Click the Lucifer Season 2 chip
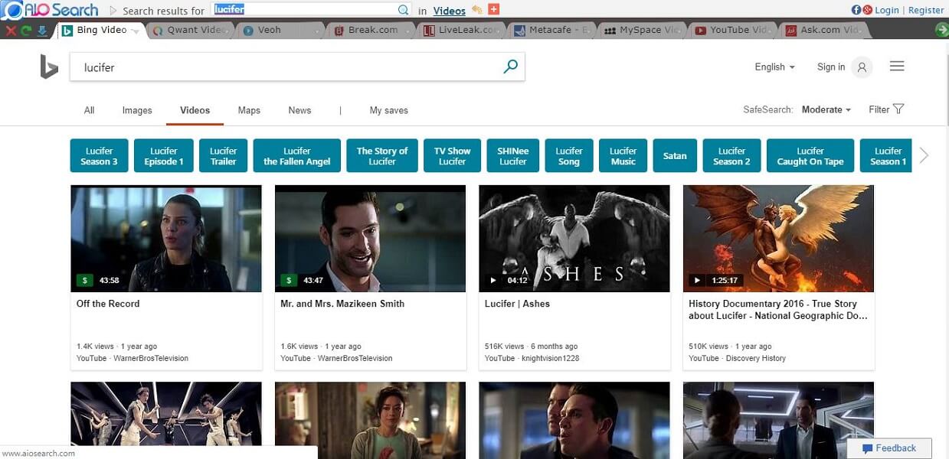Image resolution: width=949 pixels, height=459 pixels. click(x=731, y=155)
